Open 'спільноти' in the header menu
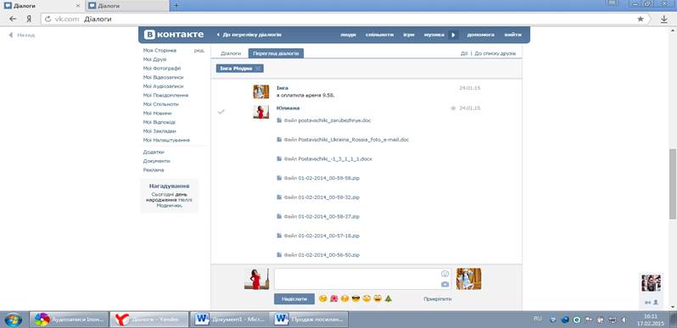 (379, 35)
